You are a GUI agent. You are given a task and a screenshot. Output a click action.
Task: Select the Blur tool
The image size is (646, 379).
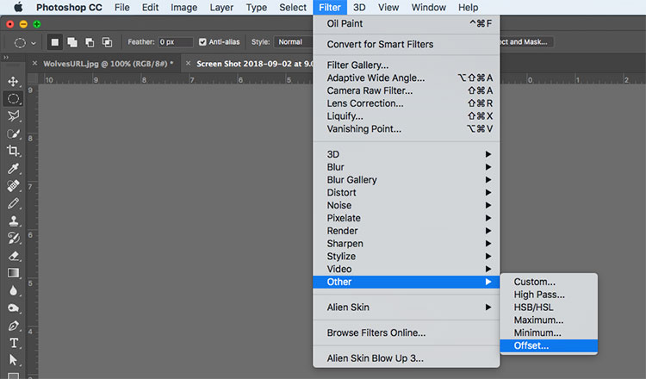pyautogui.click(x=13, y=290)
